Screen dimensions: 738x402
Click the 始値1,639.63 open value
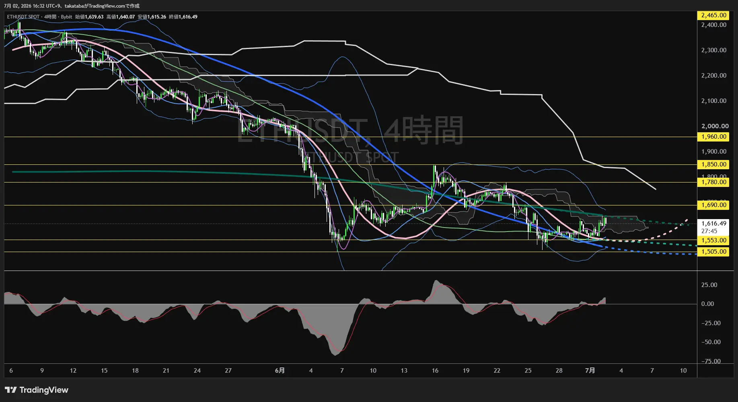coord(89,17)
